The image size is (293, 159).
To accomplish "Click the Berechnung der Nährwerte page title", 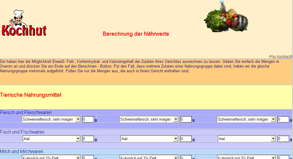I will (x=136, y=34).
